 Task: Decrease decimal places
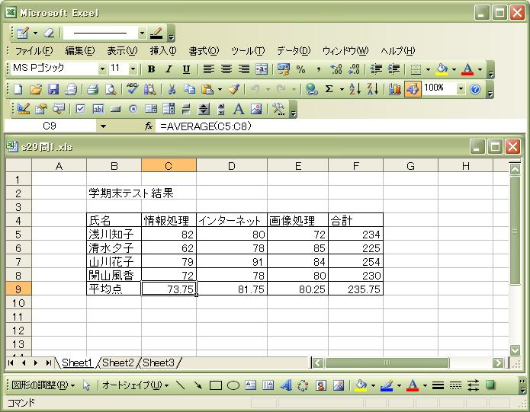coord(354,69)
